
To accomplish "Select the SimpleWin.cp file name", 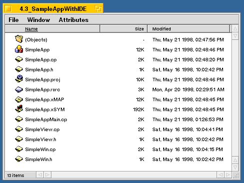I will pyautogui.click(x=40, y=150).
